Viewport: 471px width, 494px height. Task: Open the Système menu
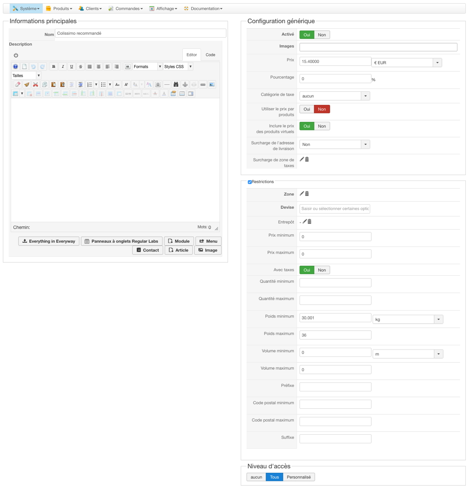tap(26, 8)
